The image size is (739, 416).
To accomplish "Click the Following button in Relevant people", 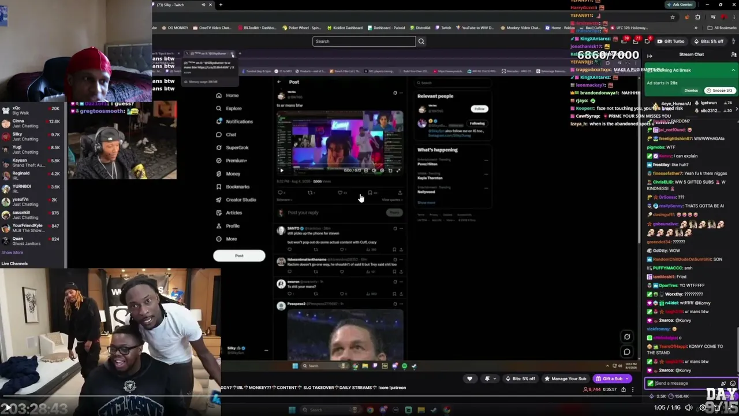I will click(x=477, y=123).
